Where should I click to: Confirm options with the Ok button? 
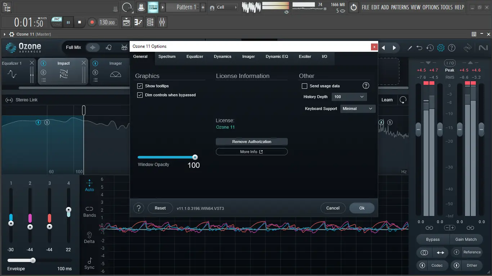tap(362, 208)
